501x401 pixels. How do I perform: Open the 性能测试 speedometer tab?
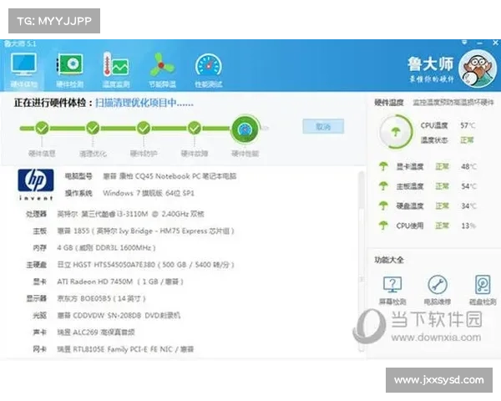[209, 70]
